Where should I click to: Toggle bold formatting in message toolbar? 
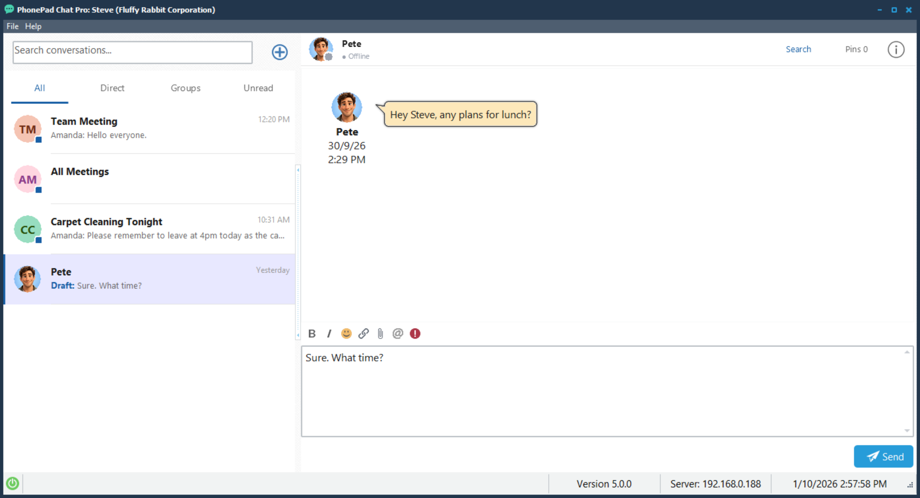312,334
